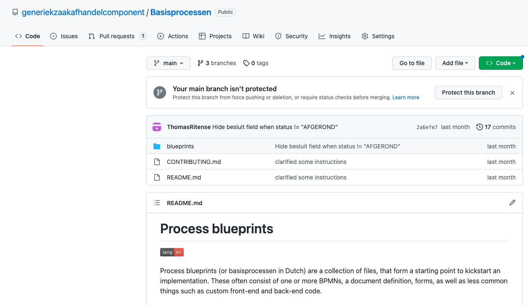Viewport: 528px width, 306px height.
Task: Click the blueprints folder icon
Action: point(157,146)
